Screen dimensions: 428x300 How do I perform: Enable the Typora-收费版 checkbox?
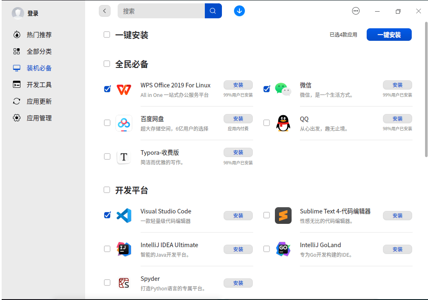pyautogui.click(x=107, y=156)
